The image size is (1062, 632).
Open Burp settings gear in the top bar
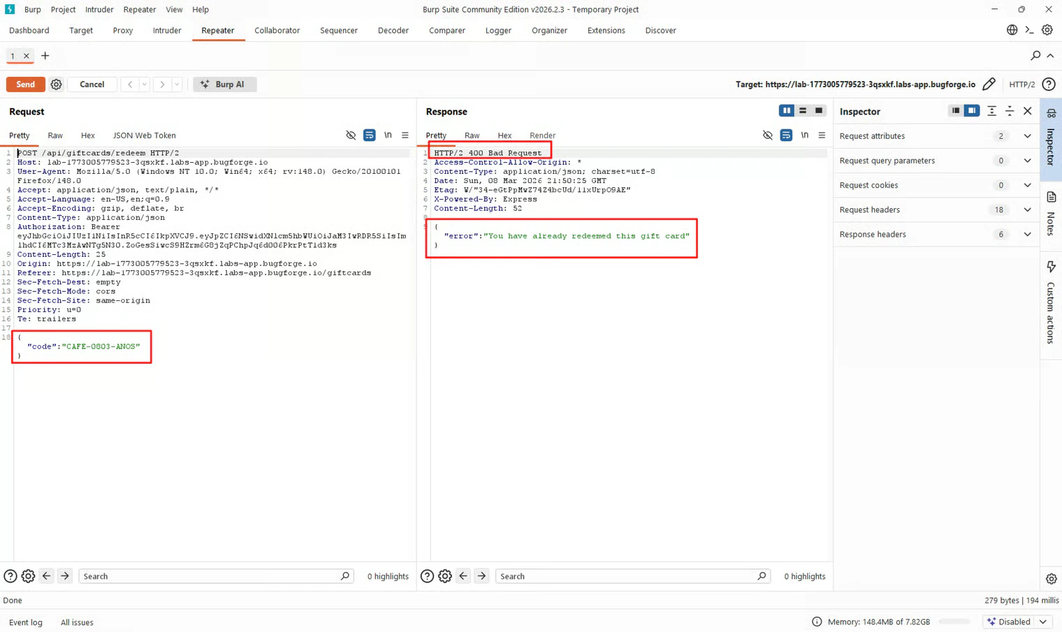[x=1047, y=30]
